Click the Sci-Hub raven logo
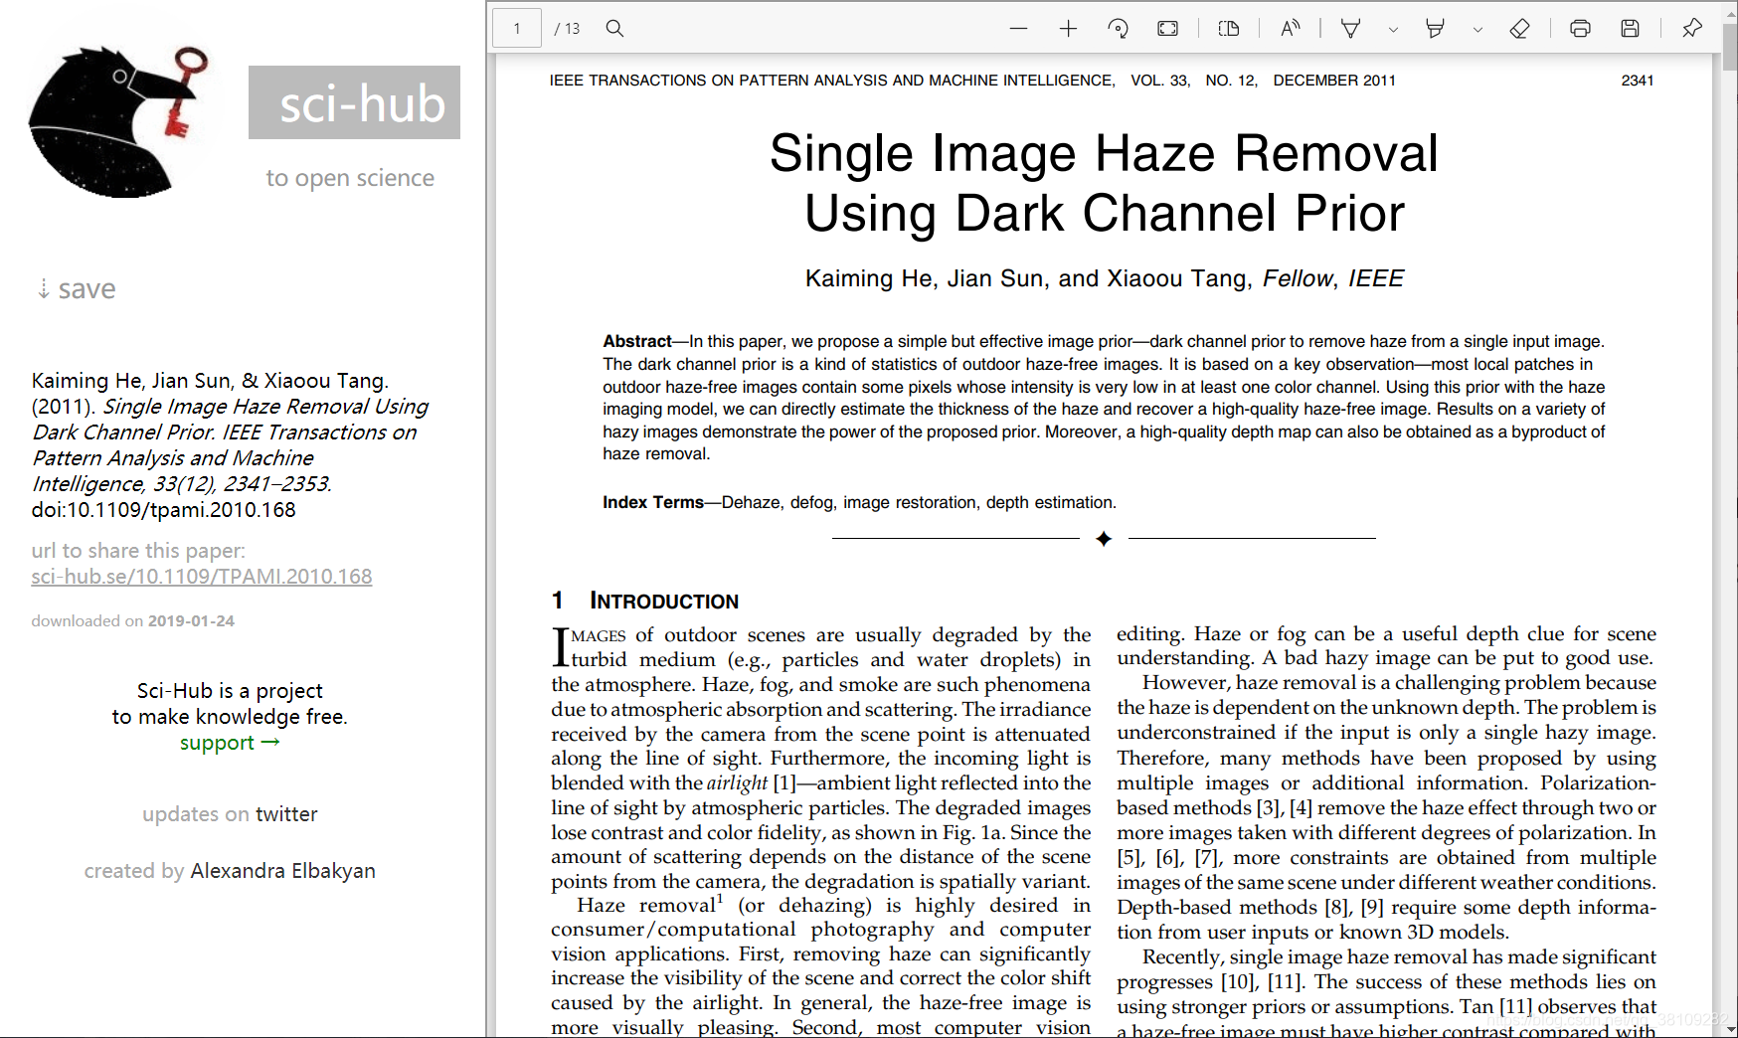The image size is (1738, 1038). point(117,121)
